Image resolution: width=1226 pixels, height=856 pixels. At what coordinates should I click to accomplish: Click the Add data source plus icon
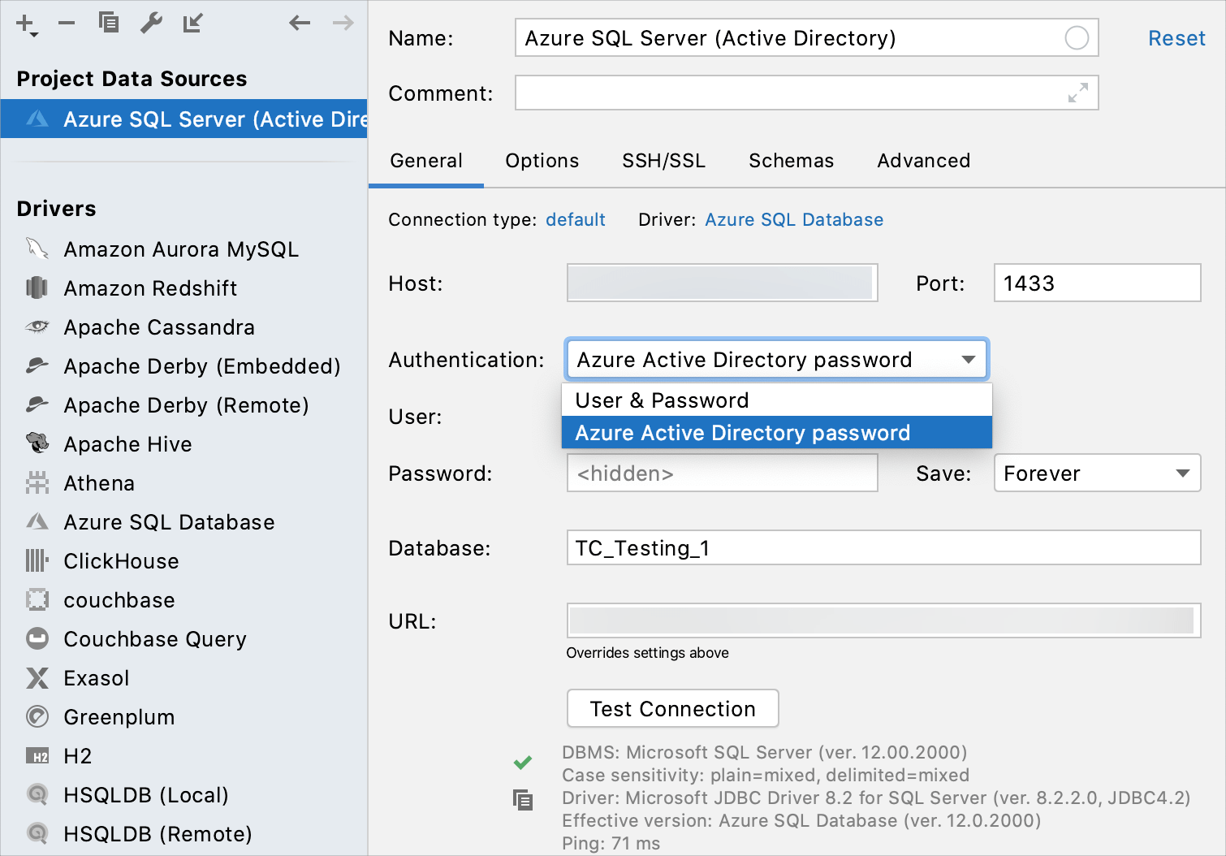pyautogui.click(x=26, y=24)
